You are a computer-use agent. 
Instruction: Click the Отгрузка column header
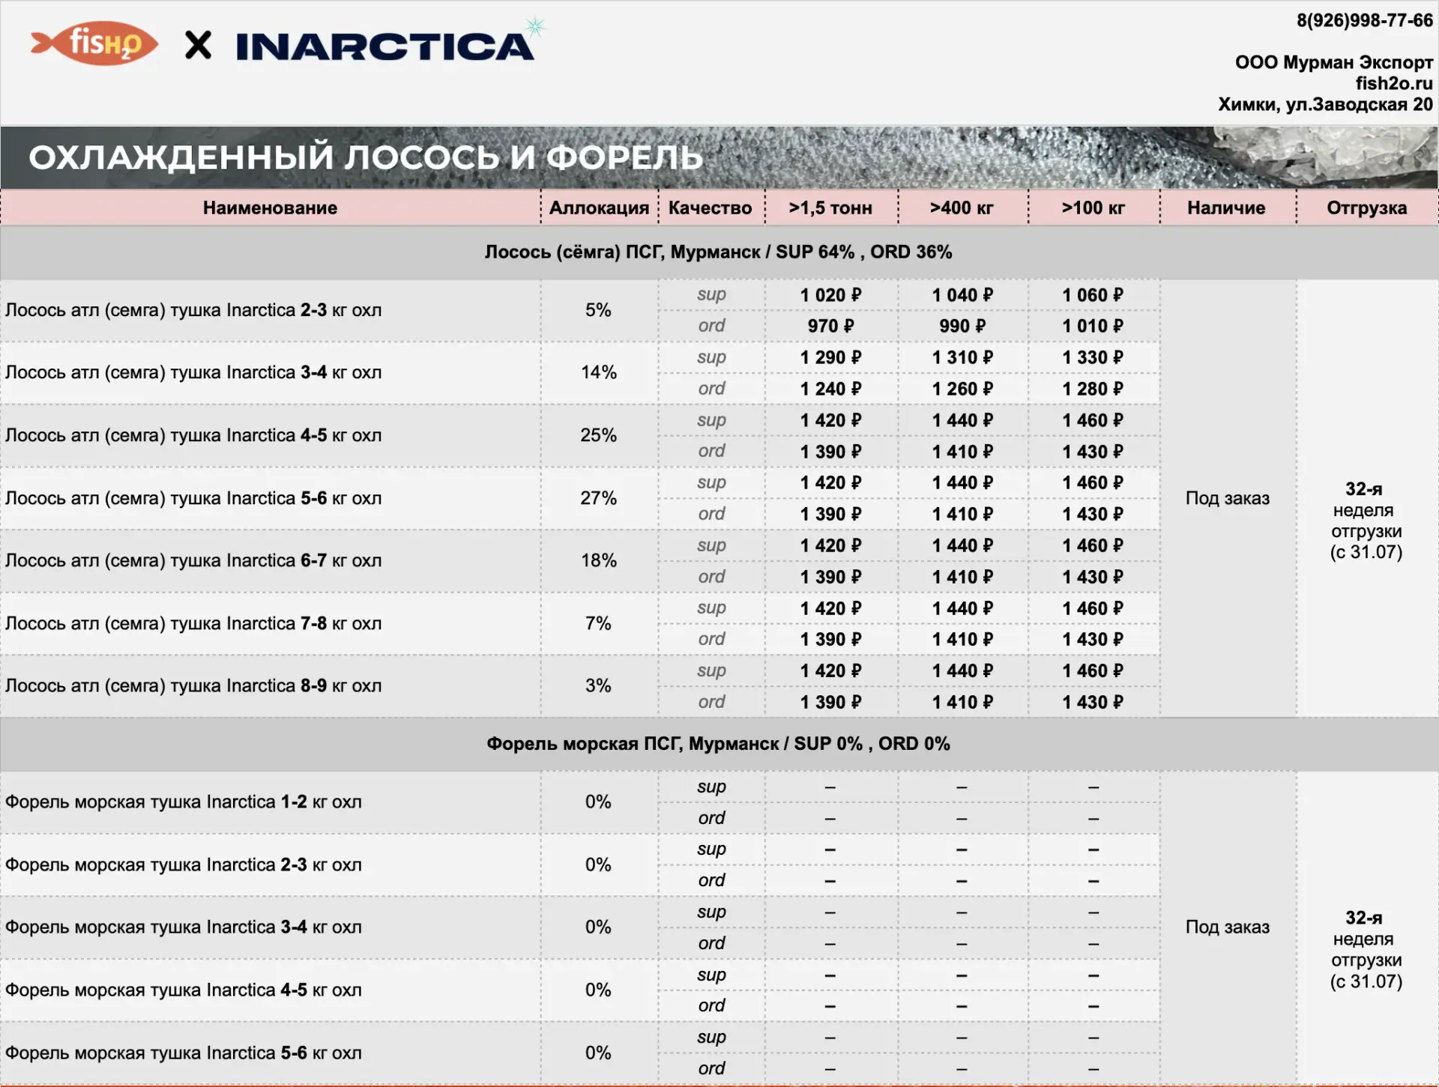tap(1366, 208)
